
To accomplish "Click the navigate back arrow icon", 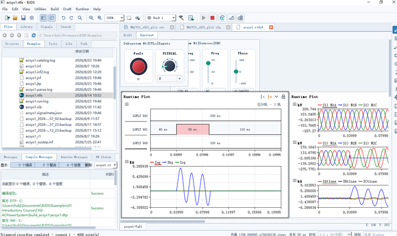I will (4, 35).
